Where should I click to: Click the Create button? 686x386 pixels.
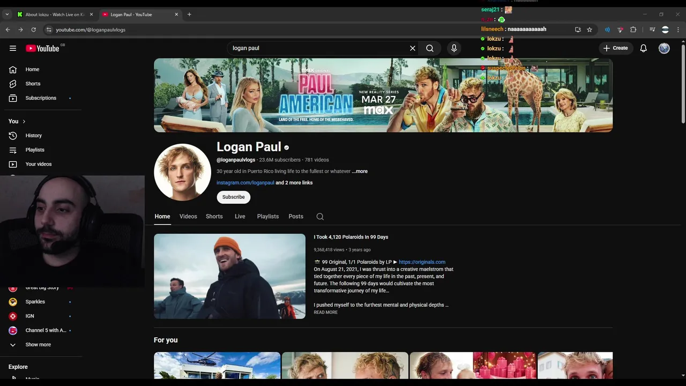tap(616, 48)
